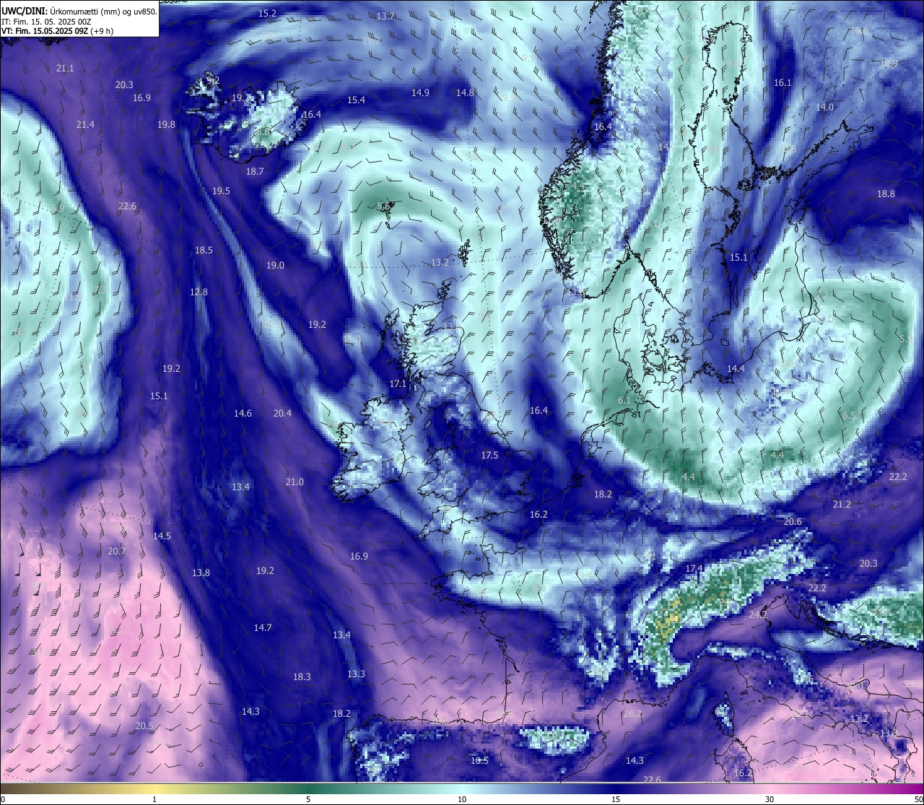Click the 6.1 value near Denmark

624,400
